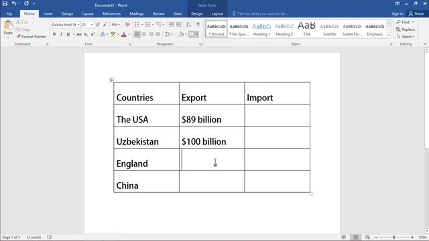Screen dimensions: 429x241
Task: Open Table Tools Layout tab
Action: (x=217, y=13)
